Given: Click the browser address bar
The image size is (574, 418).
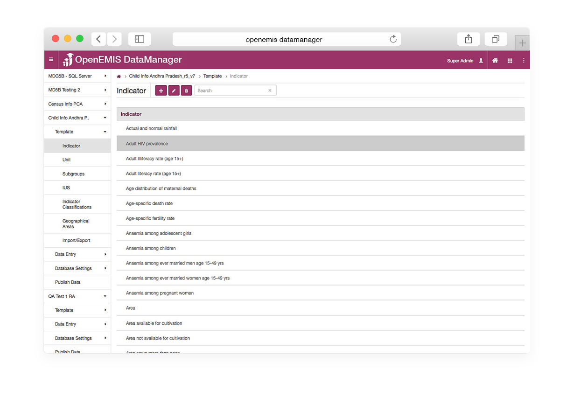Looking at the screenshot, I should (x=287, y=39).
